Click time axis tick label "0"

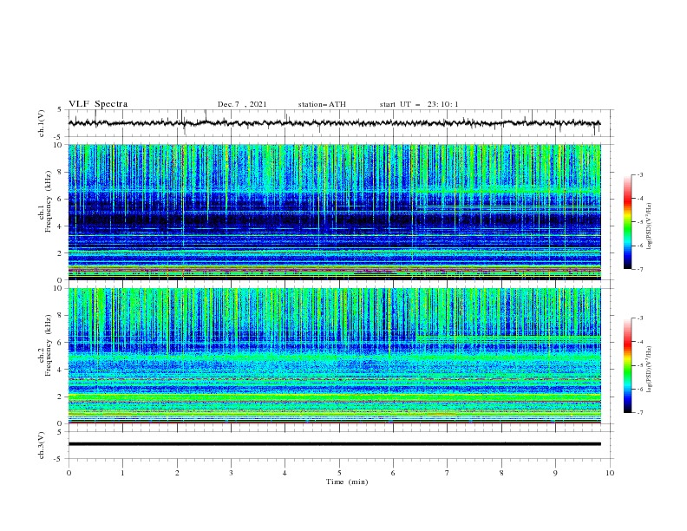tap(69, 473)
